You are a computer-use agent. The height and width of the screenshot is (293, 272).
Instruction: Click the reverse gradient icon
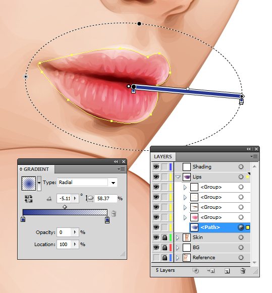[28, 199]
